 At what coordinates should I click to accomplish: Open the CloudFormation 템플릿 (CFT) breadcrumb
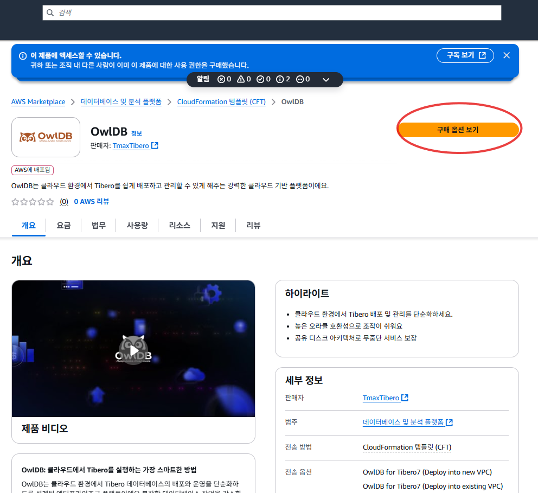[x=221, y=102]
